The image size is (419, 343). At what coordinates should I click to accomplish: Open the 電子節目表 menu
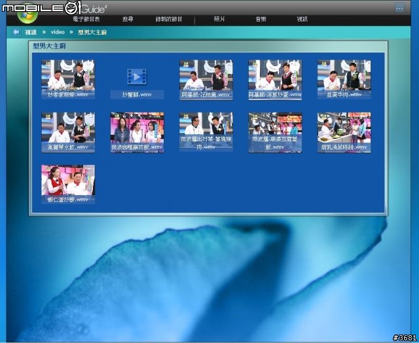click(x=86, y=19)
